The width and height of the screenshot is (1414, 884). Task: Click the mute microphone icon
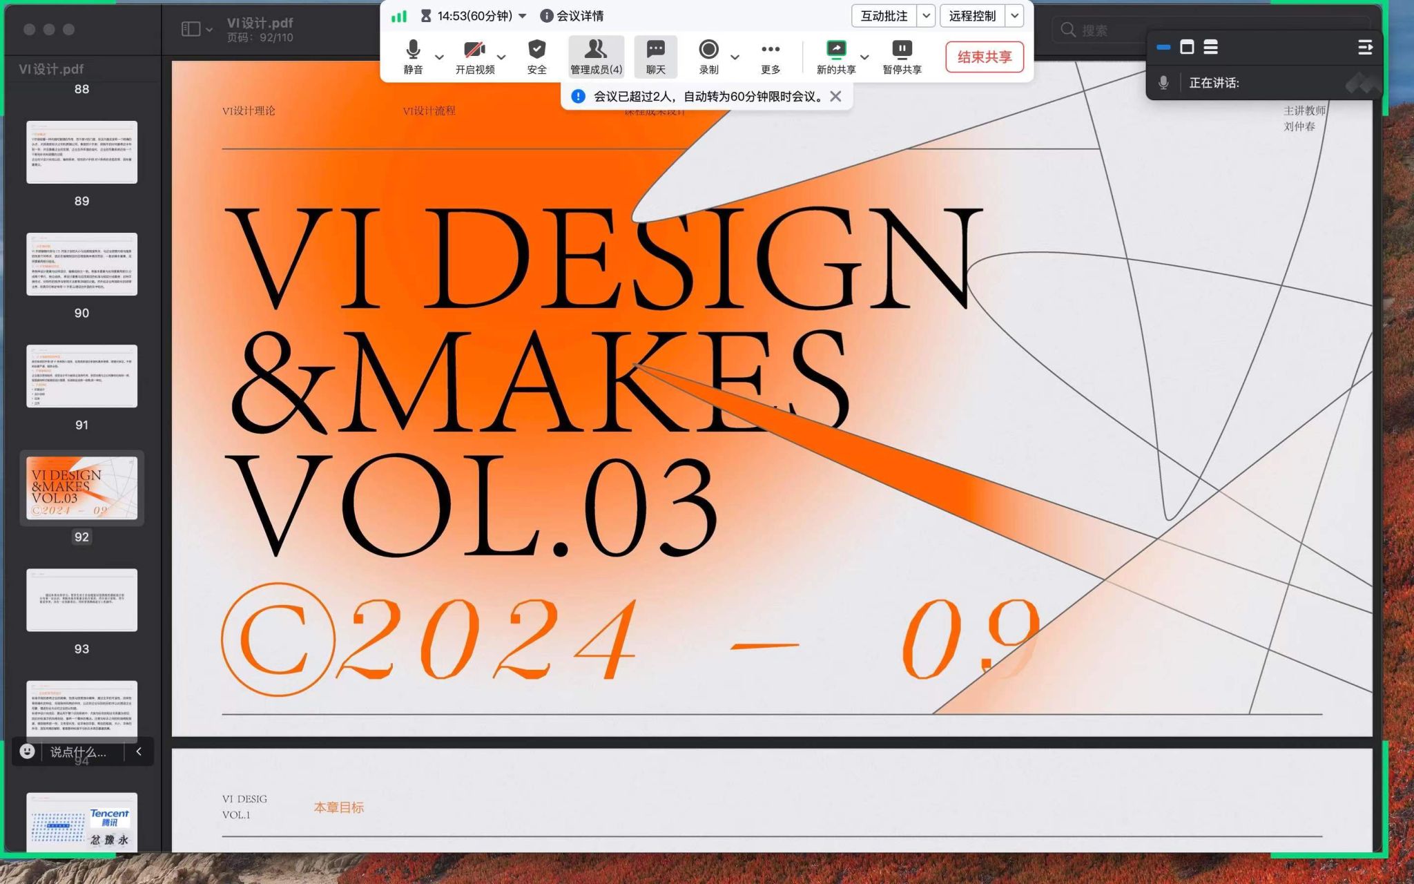tap(413, 50)
